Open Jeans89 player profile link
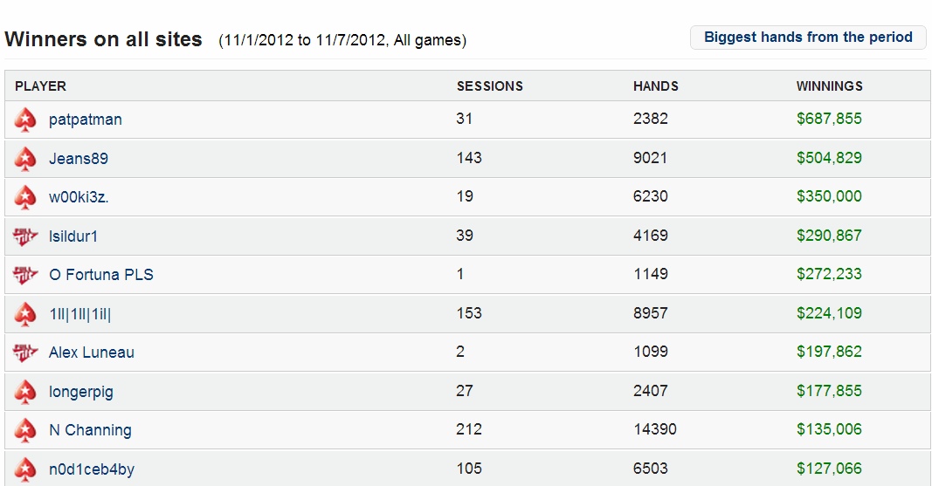 click(x=79, y=159)
